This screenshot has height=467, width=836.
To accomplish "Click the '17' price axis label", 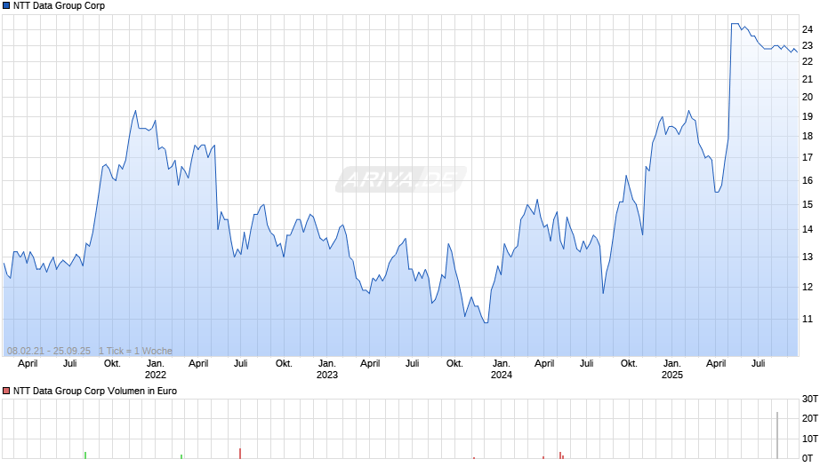I will (x=808, y=158).
